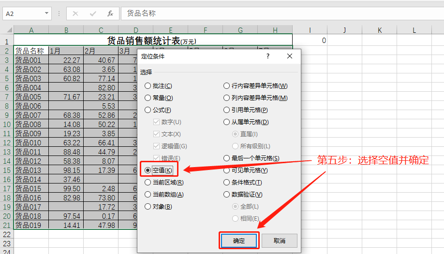Select row 1 header
Viewport: 444px width, 254px height.
6,42
